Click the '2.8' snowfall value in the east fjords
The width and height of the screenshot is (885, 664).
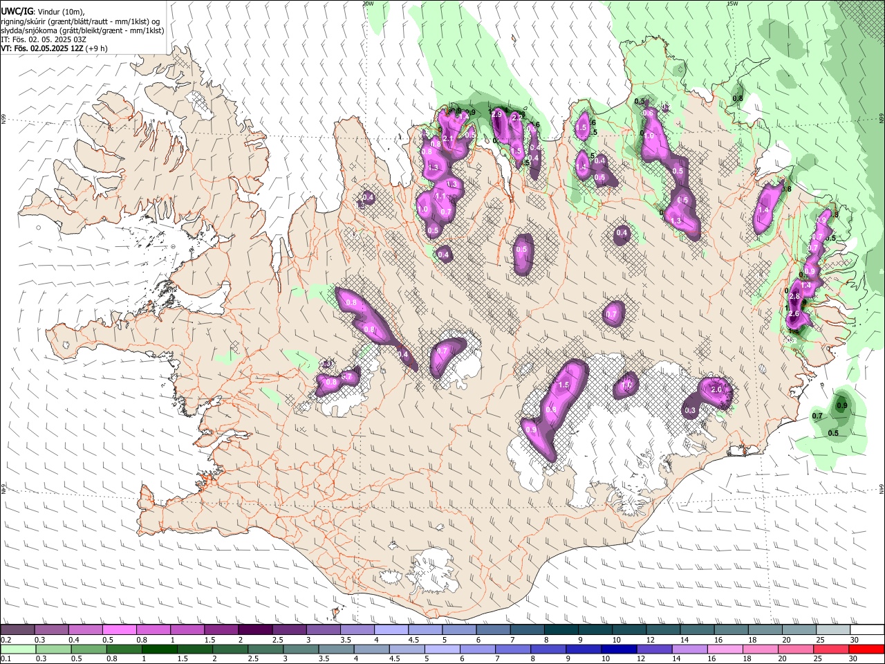pos(794,297)
